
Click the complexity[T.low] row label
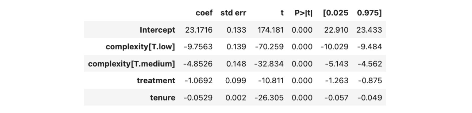coord(140,47)
